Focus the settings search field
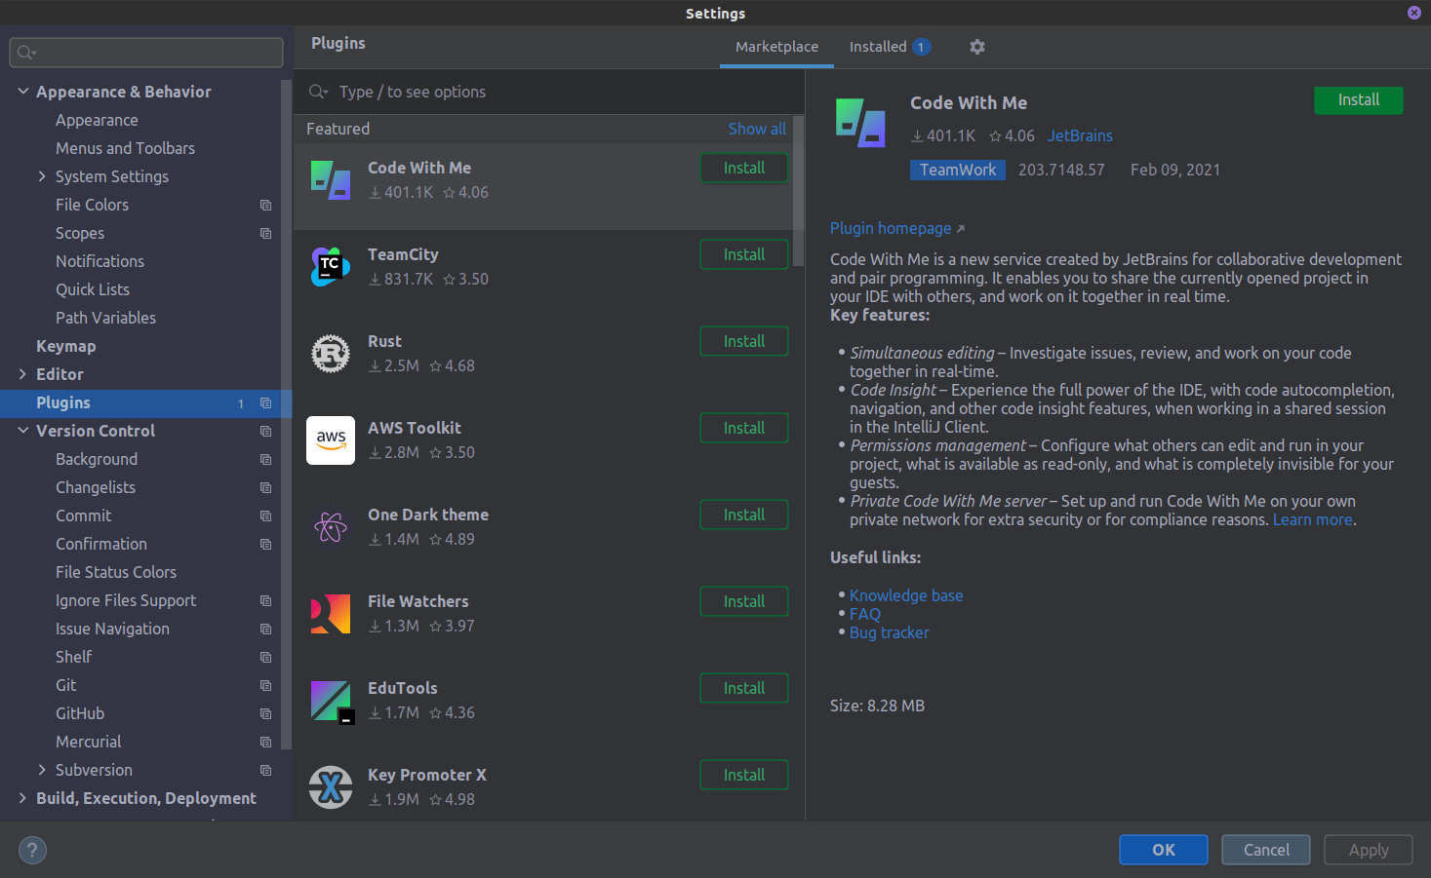1431x878 pixels. click(x=146, y=53)
